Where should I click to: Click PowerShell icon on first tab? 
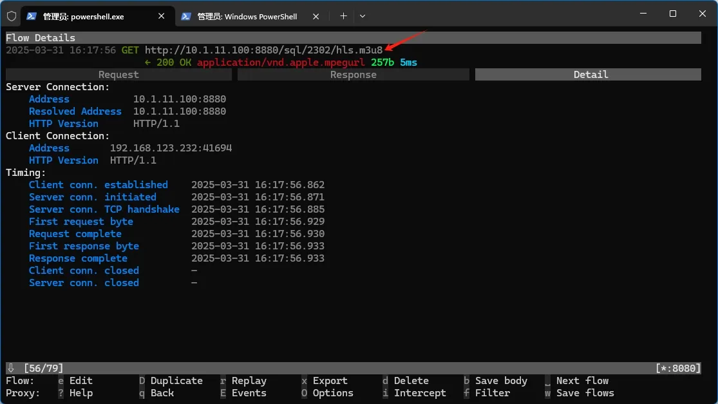pos(32,16)
